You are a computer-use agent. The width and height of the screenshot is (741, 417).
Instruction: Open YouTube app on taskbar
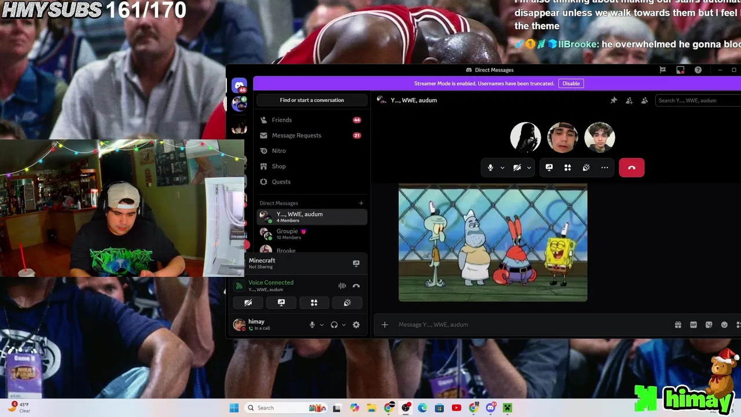(456, 408)
